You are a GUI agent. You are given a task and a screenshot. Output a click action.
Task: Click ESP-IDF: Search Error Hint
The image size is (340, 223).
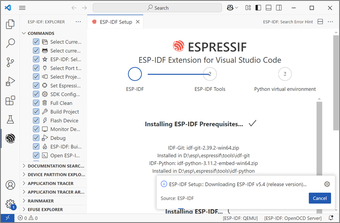tap(288, 22)
